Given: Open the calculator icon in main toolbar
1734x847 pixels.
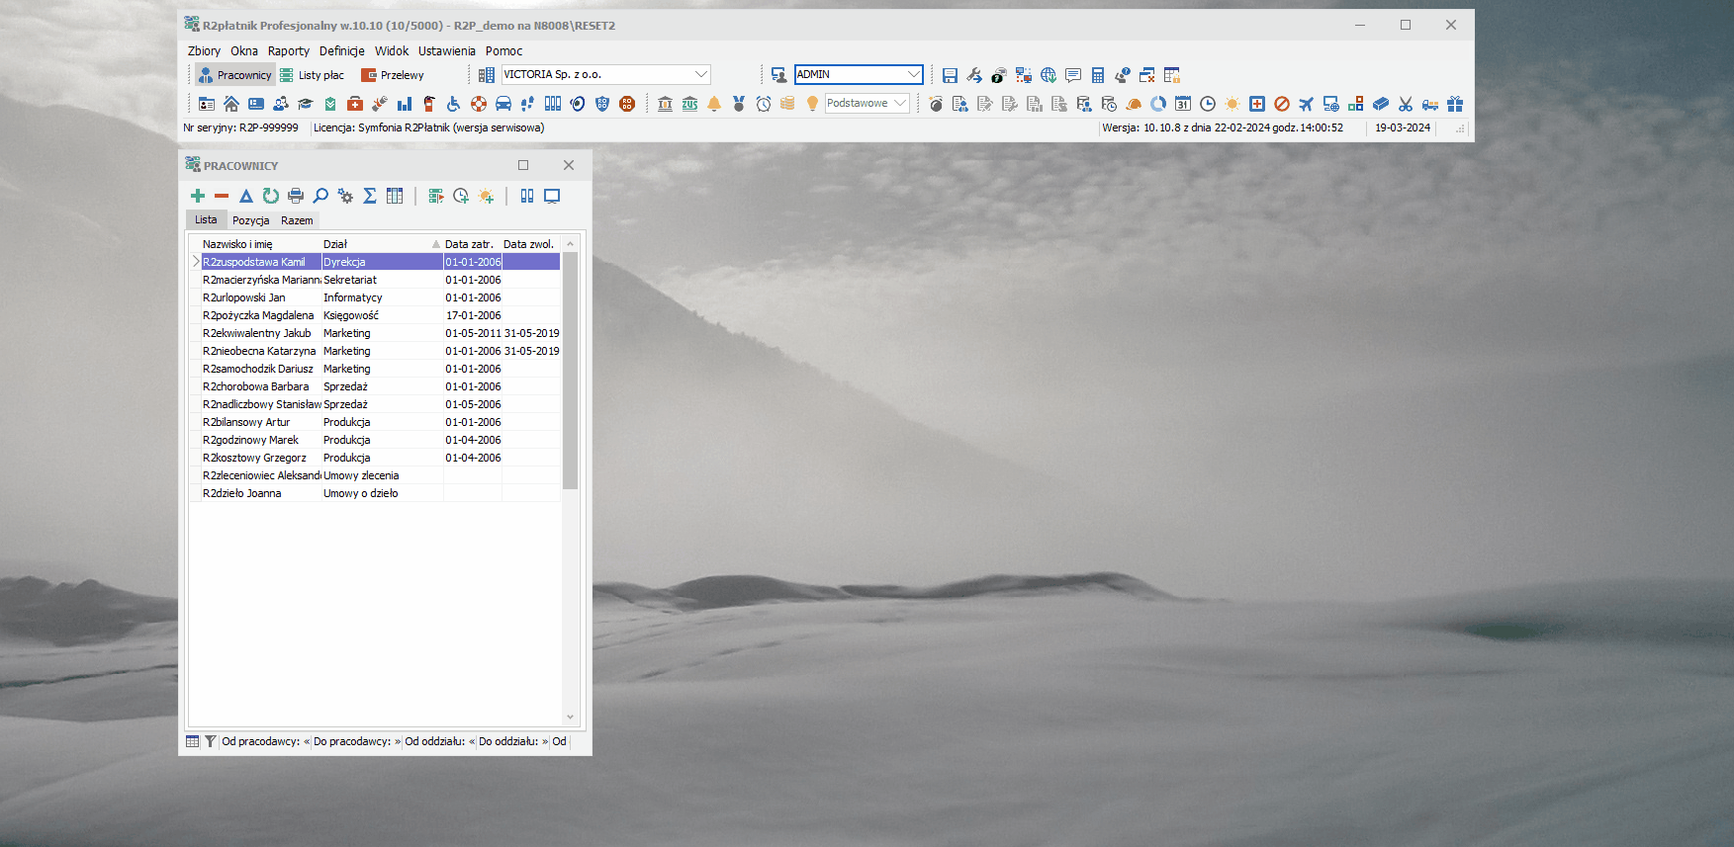Looking at the screenshot, I should click(x=1098, y=75).
